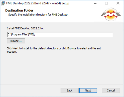
Task: Click the 'Click Next to install' instruction text
Action: coord(54,50)
